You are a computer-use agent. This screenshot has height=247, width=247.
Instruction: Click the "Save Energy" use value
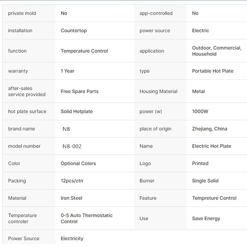pos(206,218)
